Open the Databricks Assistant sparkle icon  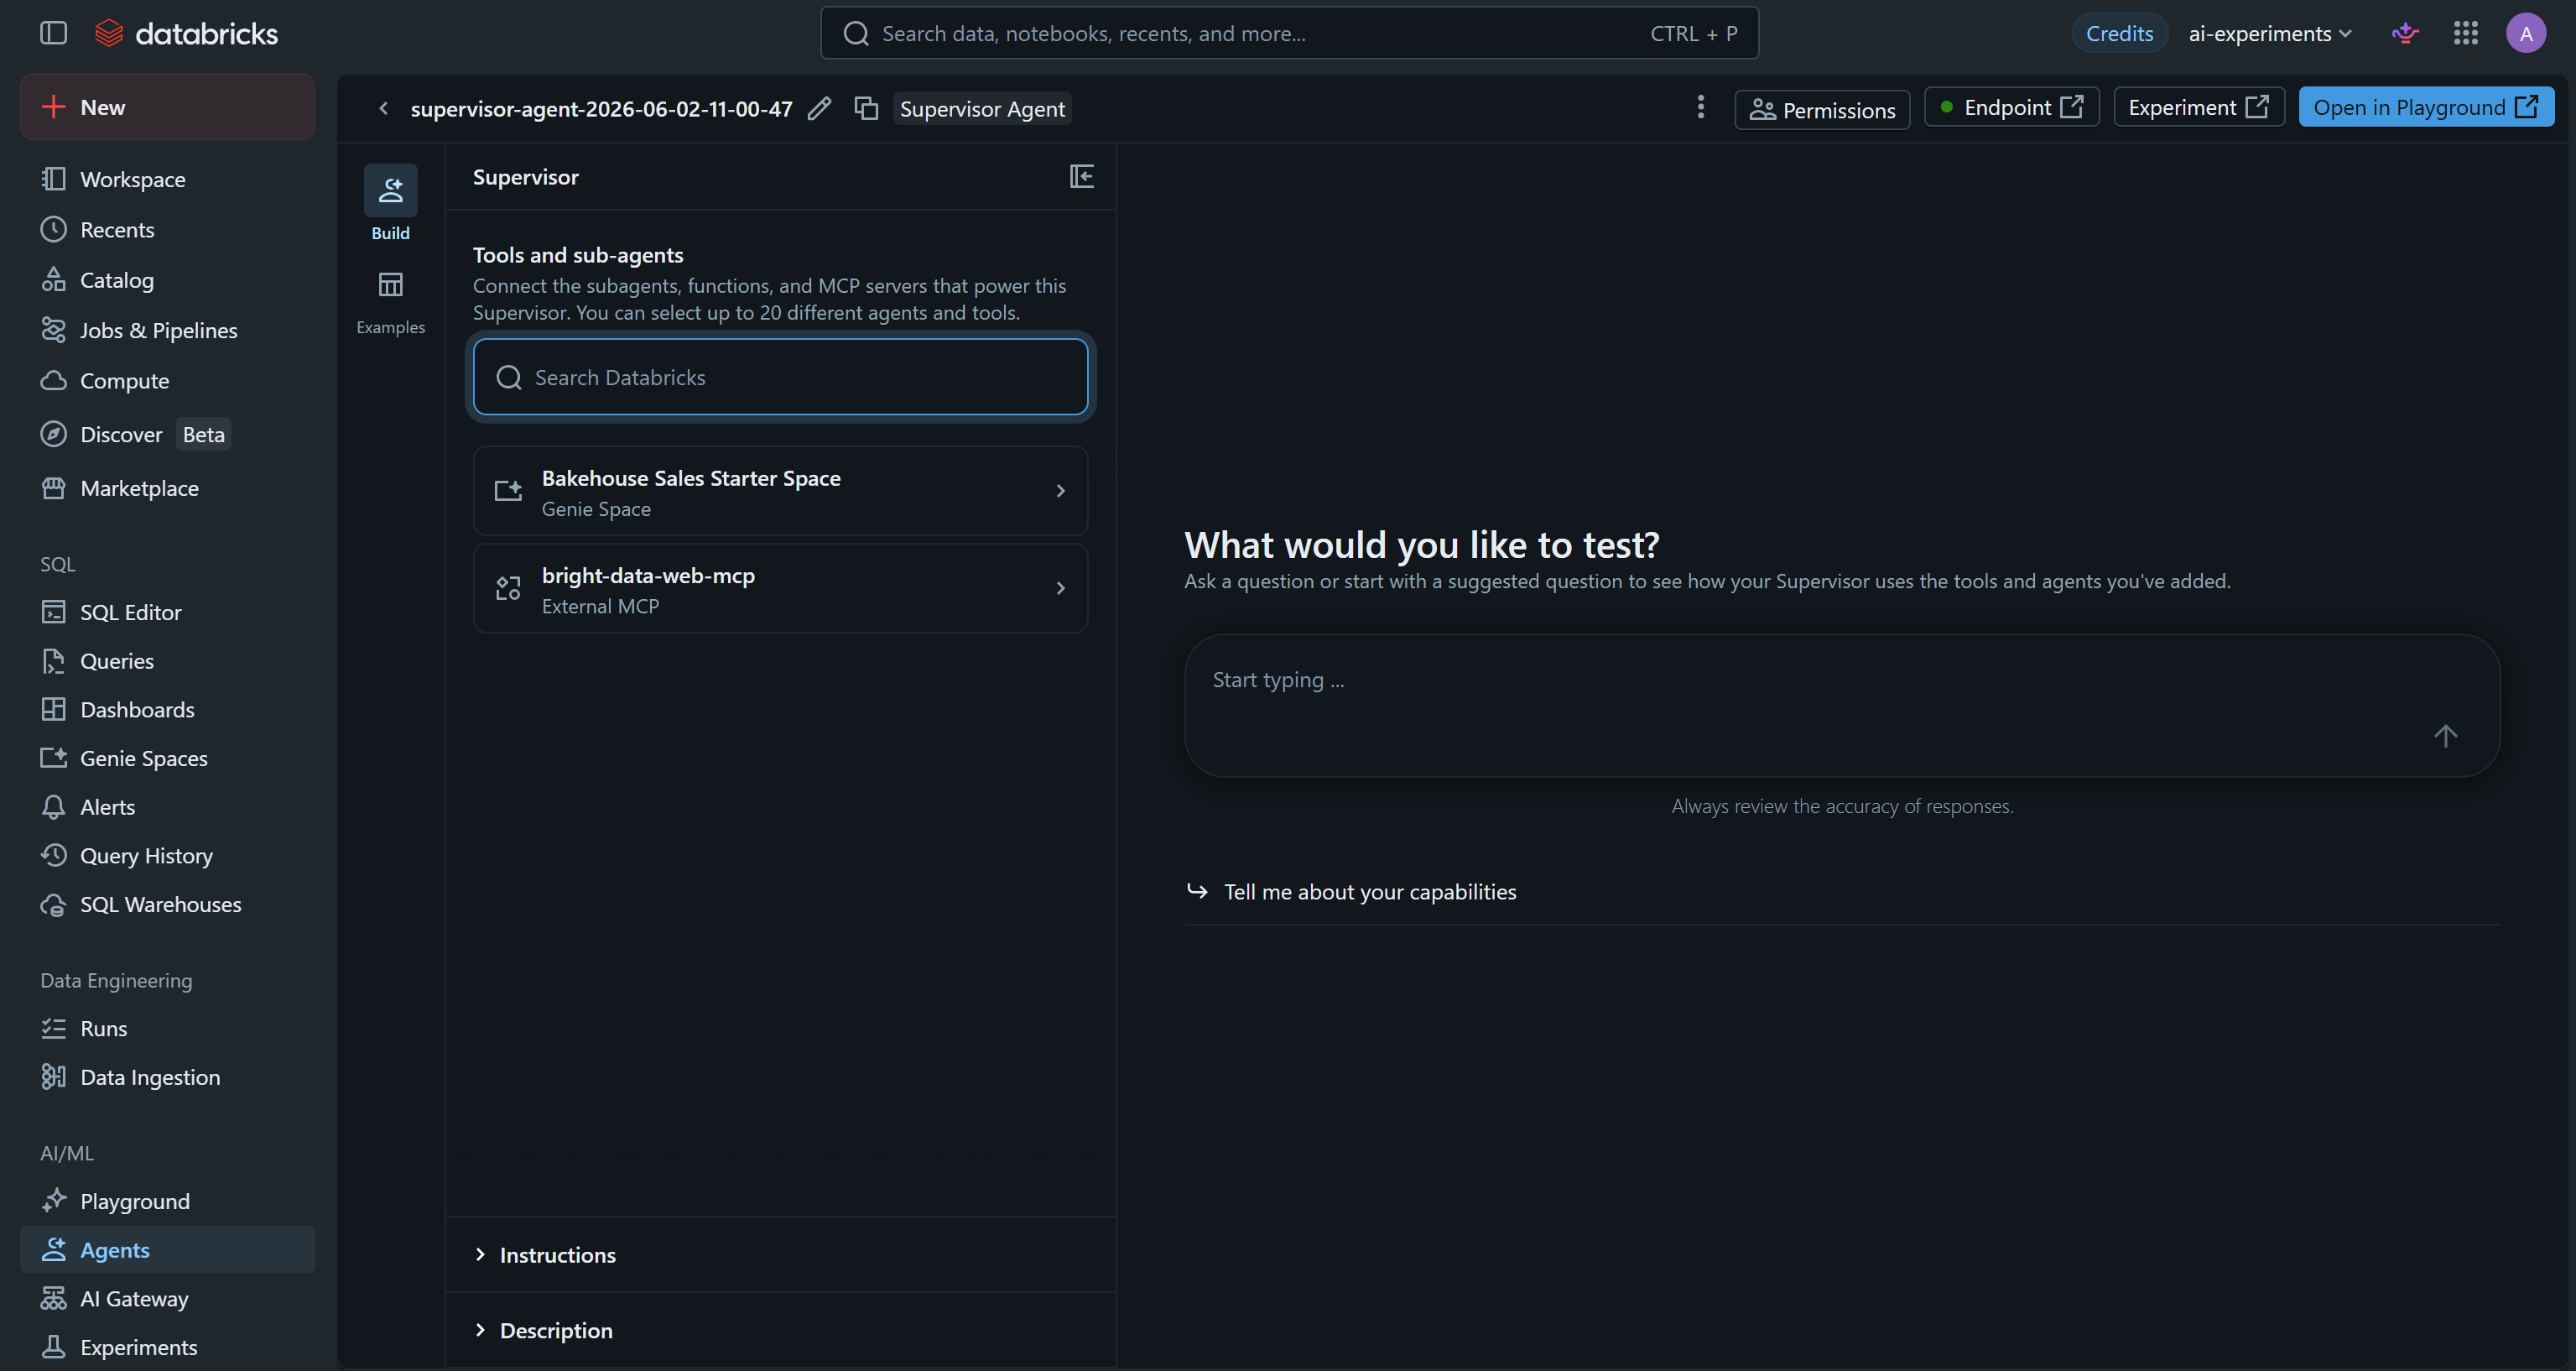2405,33
